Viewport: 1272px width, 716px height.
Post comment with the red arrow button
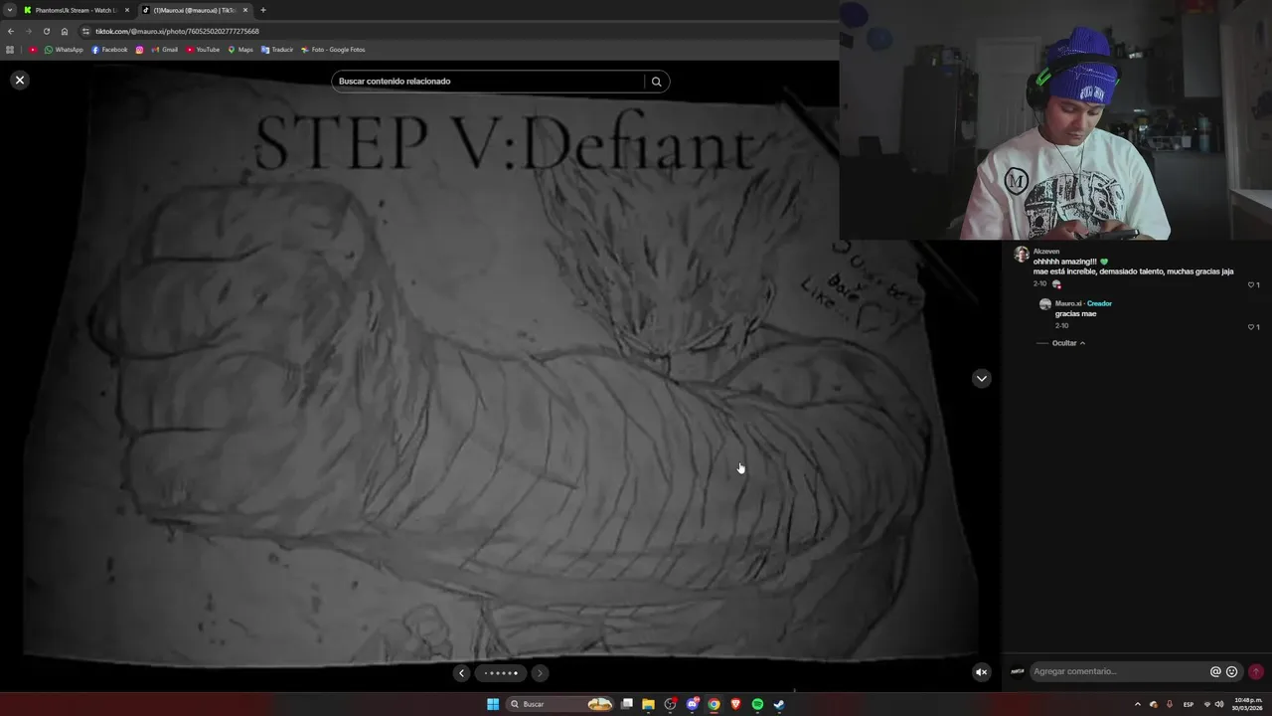click(1256, 671)
